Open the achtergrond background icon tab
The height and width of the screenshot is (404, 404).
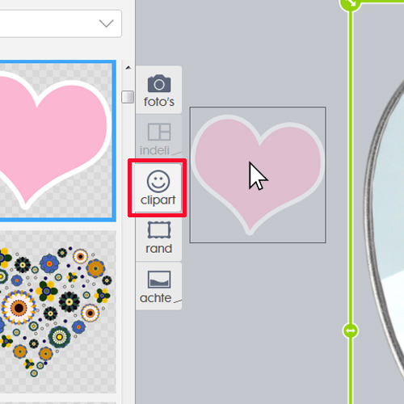159,280
